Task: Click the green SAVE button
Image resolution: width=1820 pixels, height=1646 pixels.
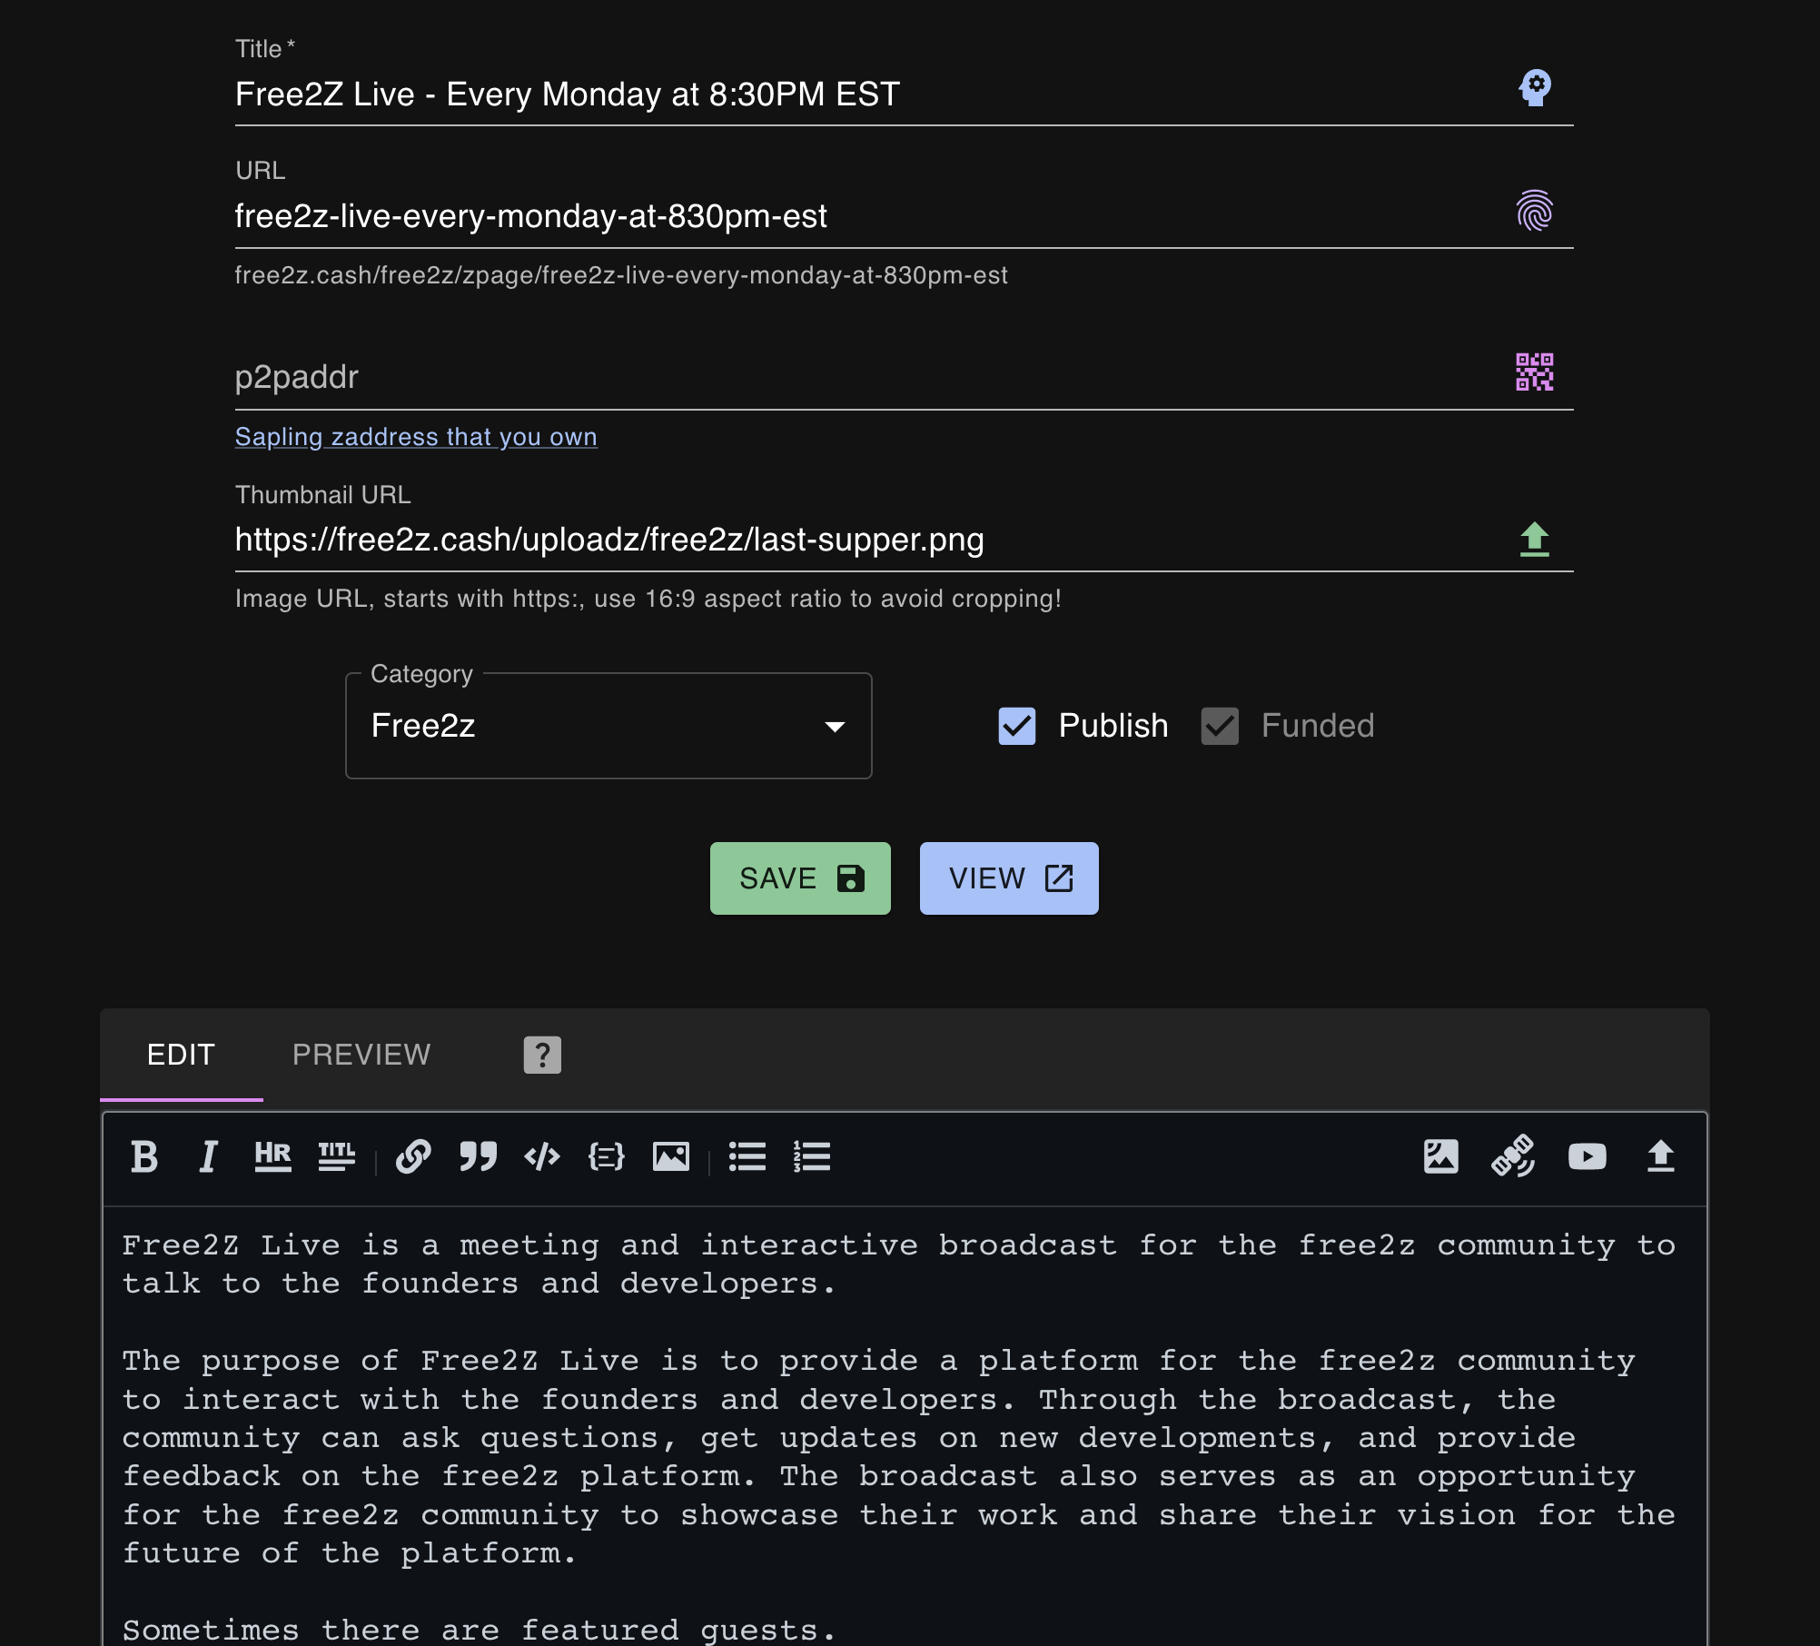Action: point(800,878)
